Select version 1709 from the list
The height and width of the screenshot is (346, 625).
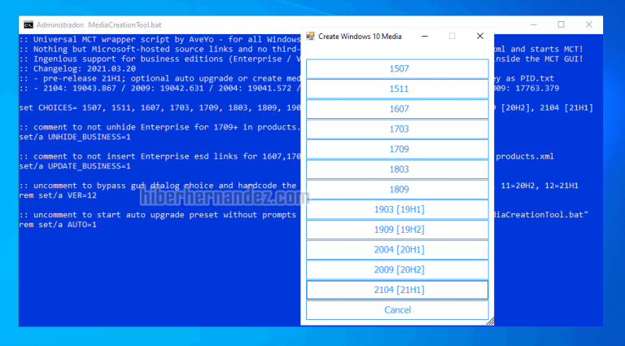[x=399, y=149]
